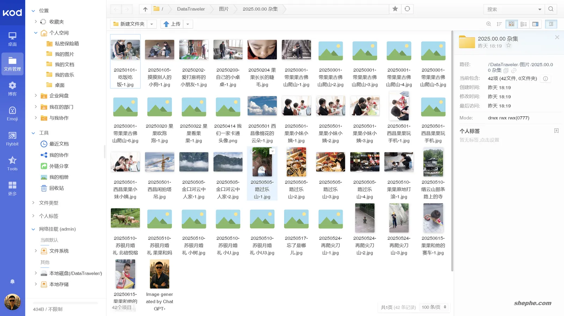Expand the 企业网盘 tree node
Screen dimensions: 564x316
pos(36,96)
